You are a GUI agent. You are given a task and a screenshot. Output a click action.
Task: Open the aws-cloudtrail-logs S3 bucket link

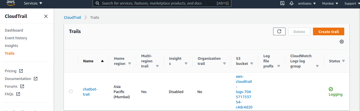tap(244, 92)
